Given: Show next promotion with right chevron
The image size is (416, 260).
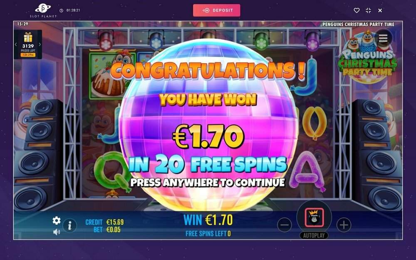Looking at the screenshot, I should [x=40, y=45].
